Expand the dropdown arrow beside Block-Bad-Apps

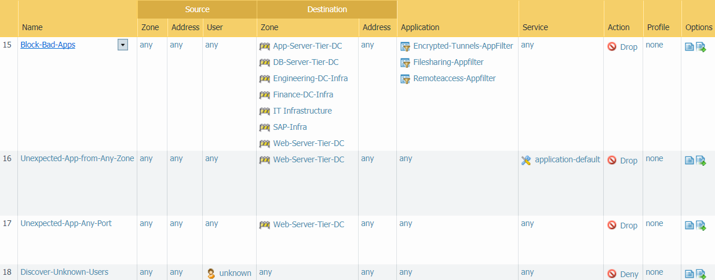123,45
